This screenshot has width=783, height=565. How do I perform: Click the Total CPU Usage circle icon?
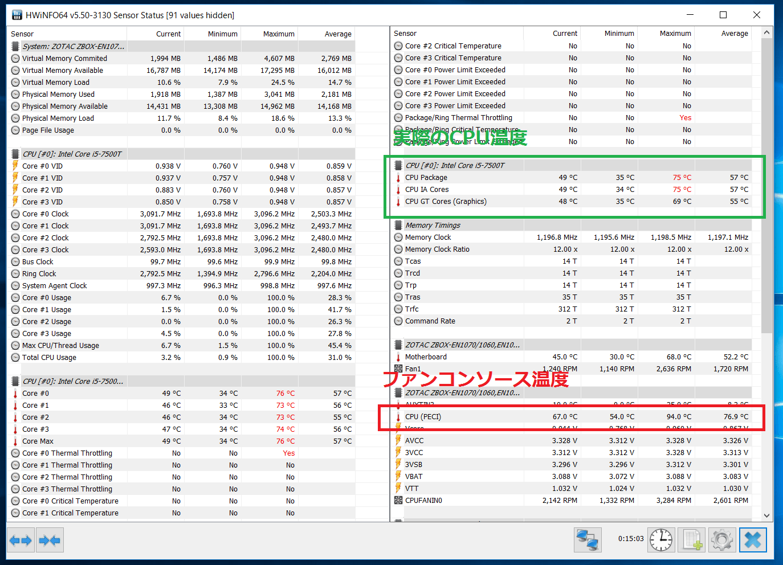click(x=15, y=357)
